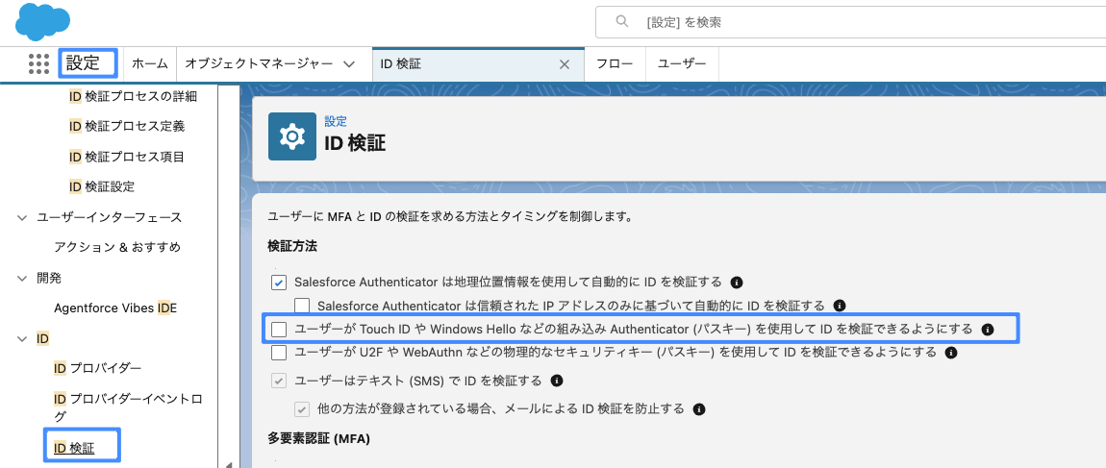
Task: Focus the [設定] を検索 search field
Action: pyautogui.click(x=851, y=22)
